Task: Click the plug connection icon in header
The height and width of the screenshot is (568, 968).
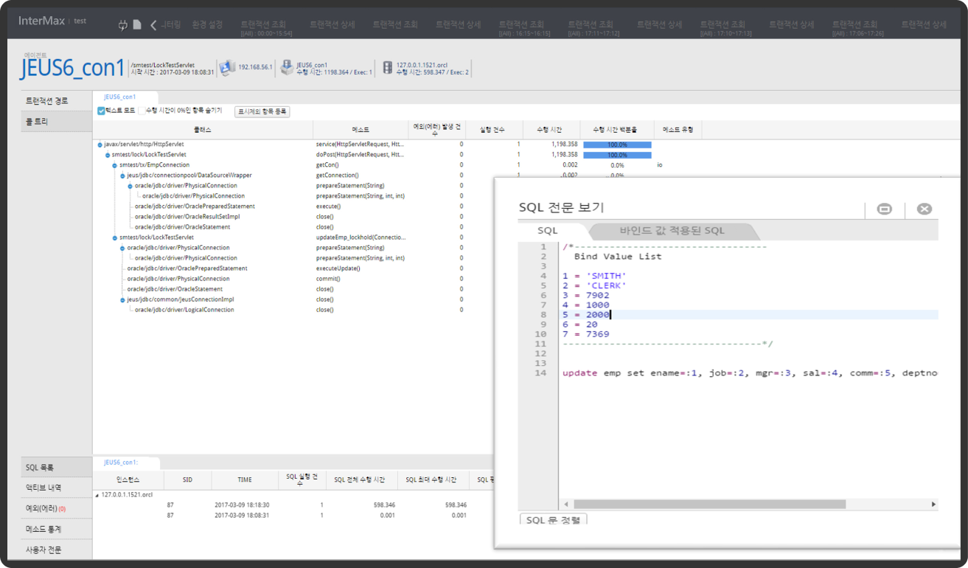Action: (123, 25)
